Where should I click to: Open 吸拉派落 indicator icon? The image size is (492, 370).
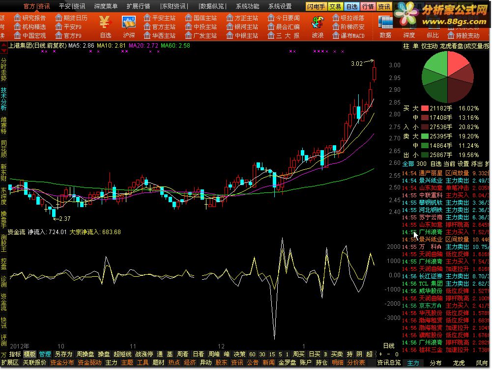pos(348,18)
